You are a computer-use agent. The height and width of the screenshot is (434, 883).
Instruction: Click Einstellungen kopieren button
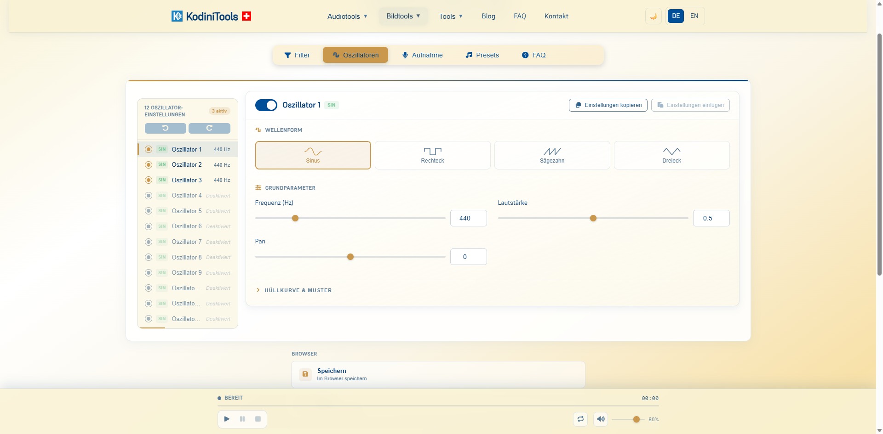(x=608, y=105)
